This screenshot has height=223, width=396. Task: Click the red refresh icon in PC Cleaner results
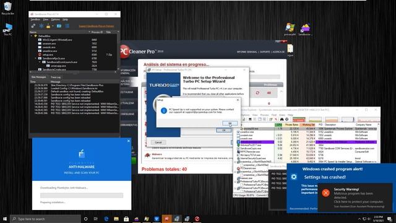click(x=257, y=93)
